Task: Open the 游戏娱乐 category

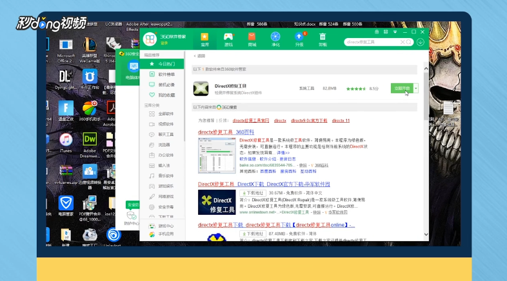Action: point(162,186)
